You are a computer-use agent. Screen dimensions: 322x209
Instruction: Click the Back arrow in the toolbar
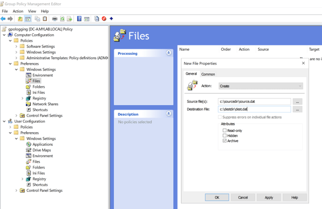(3, 19)
